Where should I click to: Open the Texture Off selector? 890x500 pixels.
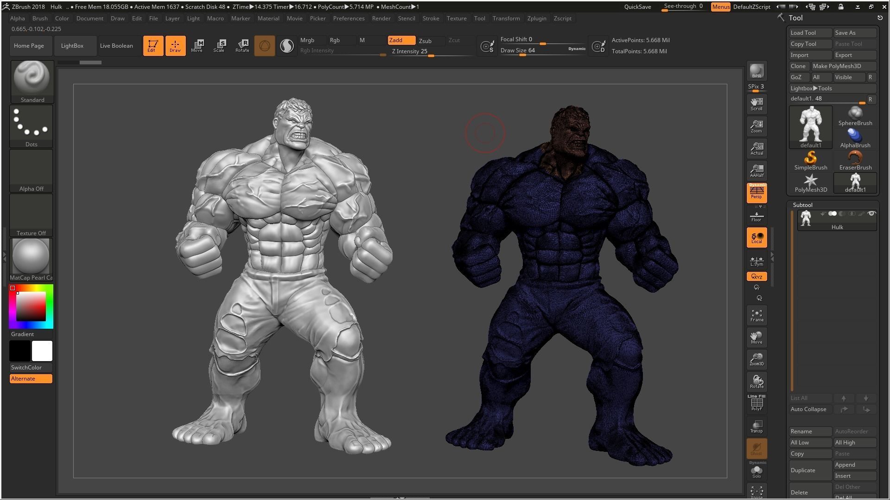[31, 215]
